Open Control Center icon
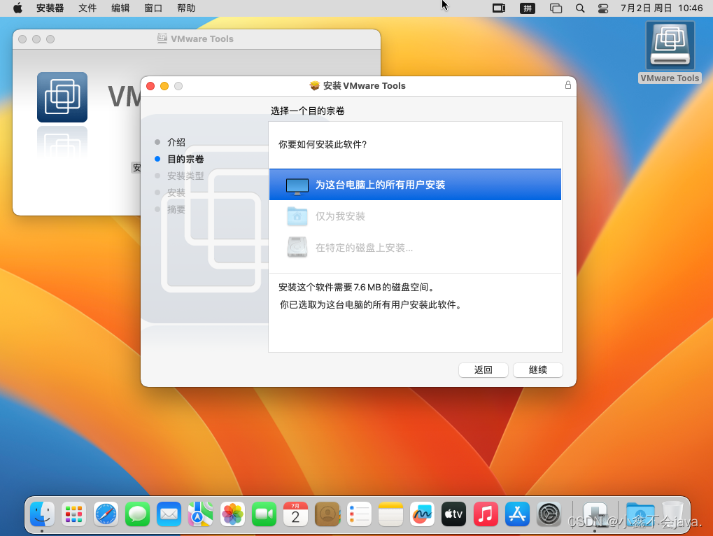 coord(603,8)
